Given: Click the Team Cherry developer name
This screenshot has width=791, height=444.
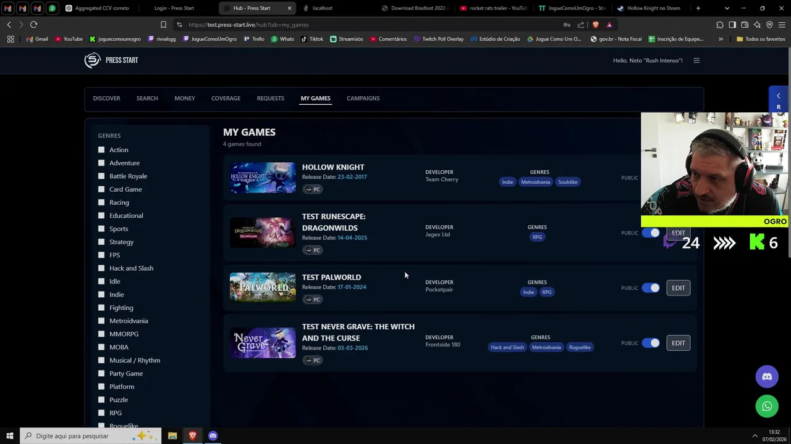Looking at the screenshot, I should click(x=442, y=179).
